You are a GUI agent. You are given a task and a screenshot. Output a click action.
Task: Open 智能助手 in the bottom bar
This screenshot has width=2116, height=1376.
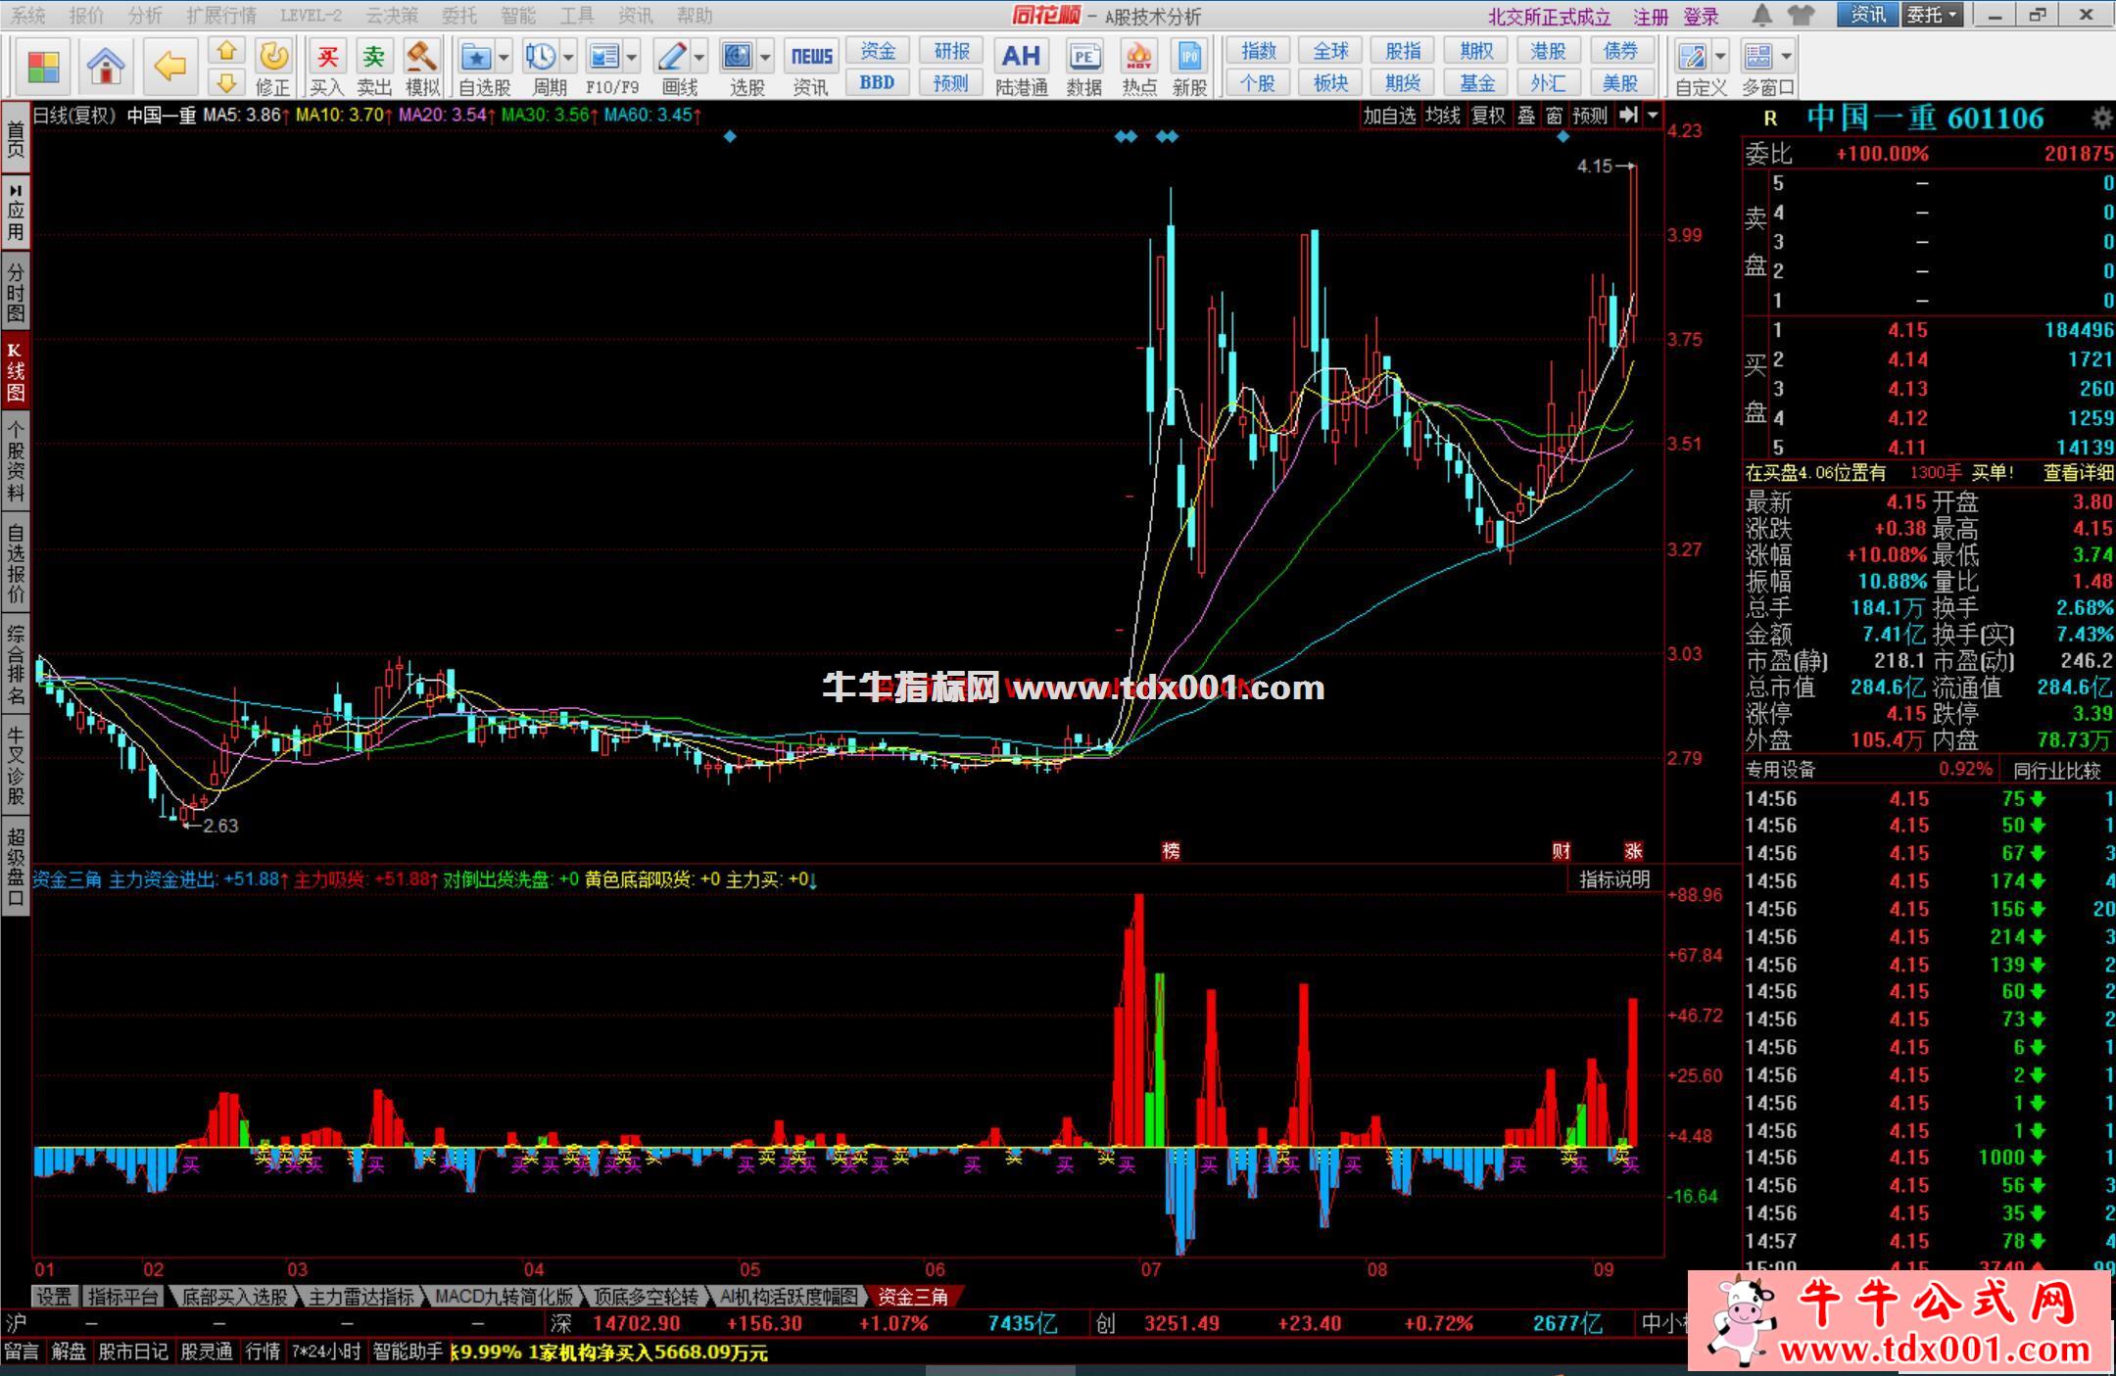[408, 1352]
